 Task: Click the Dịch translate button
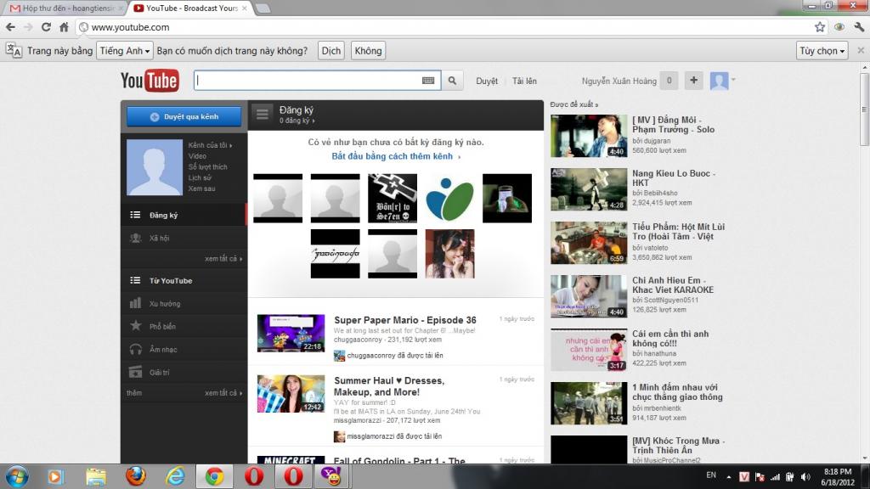pyautogui.click(x=331, y=51)
